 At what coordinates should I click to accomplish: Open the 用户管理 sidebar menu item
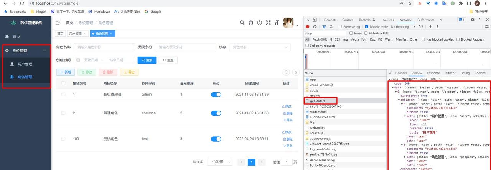coord(25,64)
